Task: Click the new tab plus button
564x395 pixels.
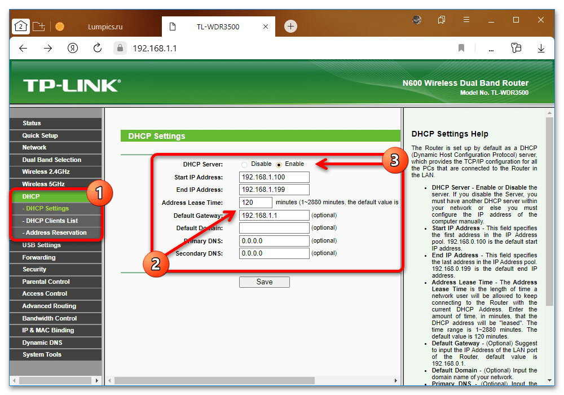Action: [290, 26]
